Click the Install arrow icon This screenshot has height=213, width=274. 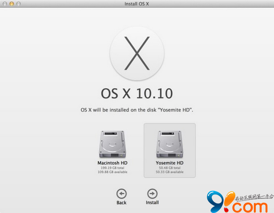pos(152,194)
